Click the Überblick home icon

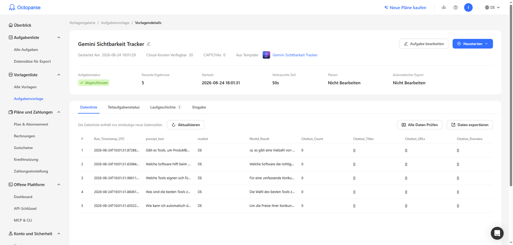11,25
